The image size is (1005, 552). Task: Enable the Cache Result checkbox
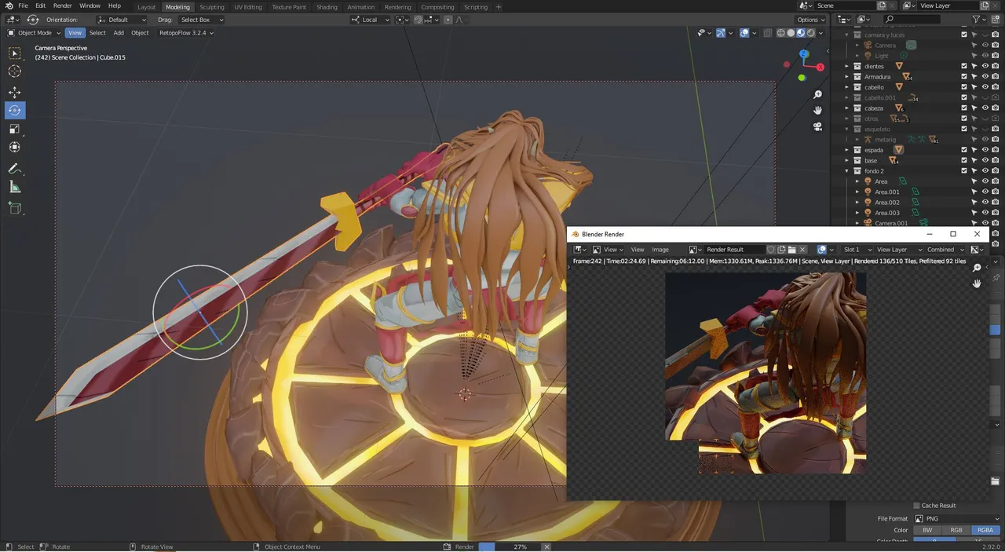(916, 506)
